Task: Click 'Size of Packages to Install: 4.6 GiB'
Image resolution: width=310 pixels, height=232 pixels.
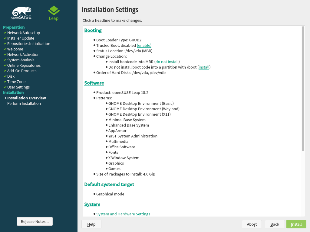Action: point(126,174)
